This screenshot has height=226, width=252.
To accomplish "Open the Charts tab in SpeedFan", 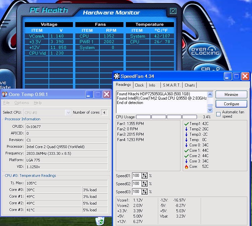I will coord(190,85).
